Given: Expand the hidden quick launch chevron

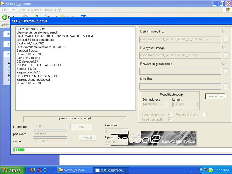Looking at the screenshot, I should [x=52, y=168].
